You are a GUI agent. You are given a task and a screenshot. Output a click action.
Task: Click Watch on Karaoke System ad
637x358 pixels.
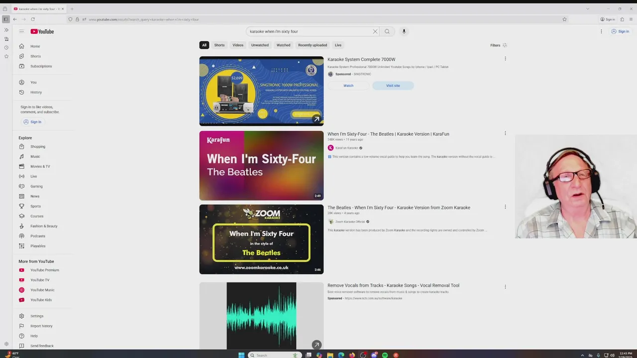(348, 86)
